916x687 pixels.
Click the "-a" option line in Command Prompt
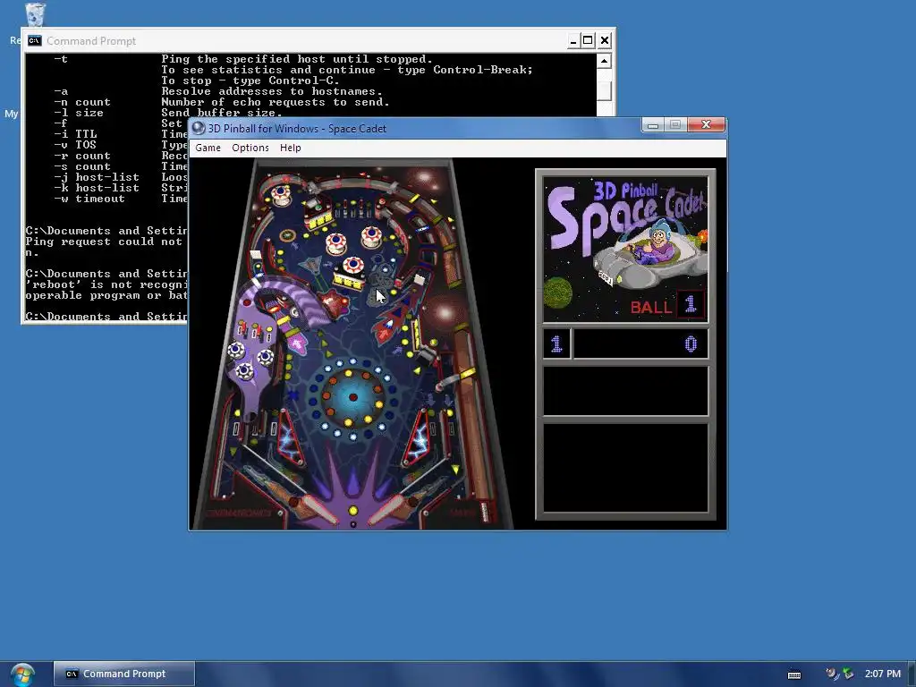[x=61, y=91]
